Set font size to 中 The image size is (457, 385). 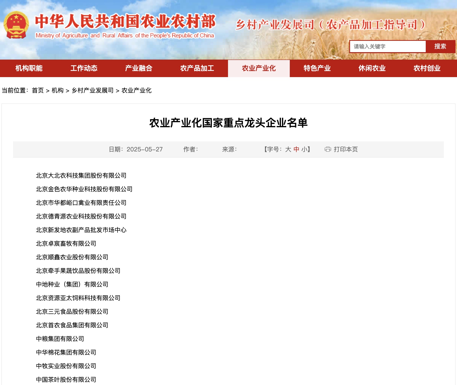(296, 149)
